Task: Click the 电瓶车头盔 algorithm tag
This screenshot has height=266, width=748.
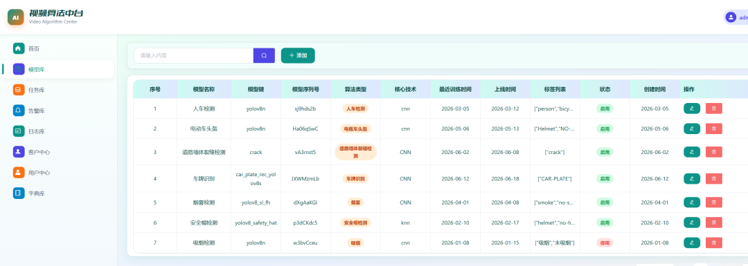Action: click(x=355, y=129)
